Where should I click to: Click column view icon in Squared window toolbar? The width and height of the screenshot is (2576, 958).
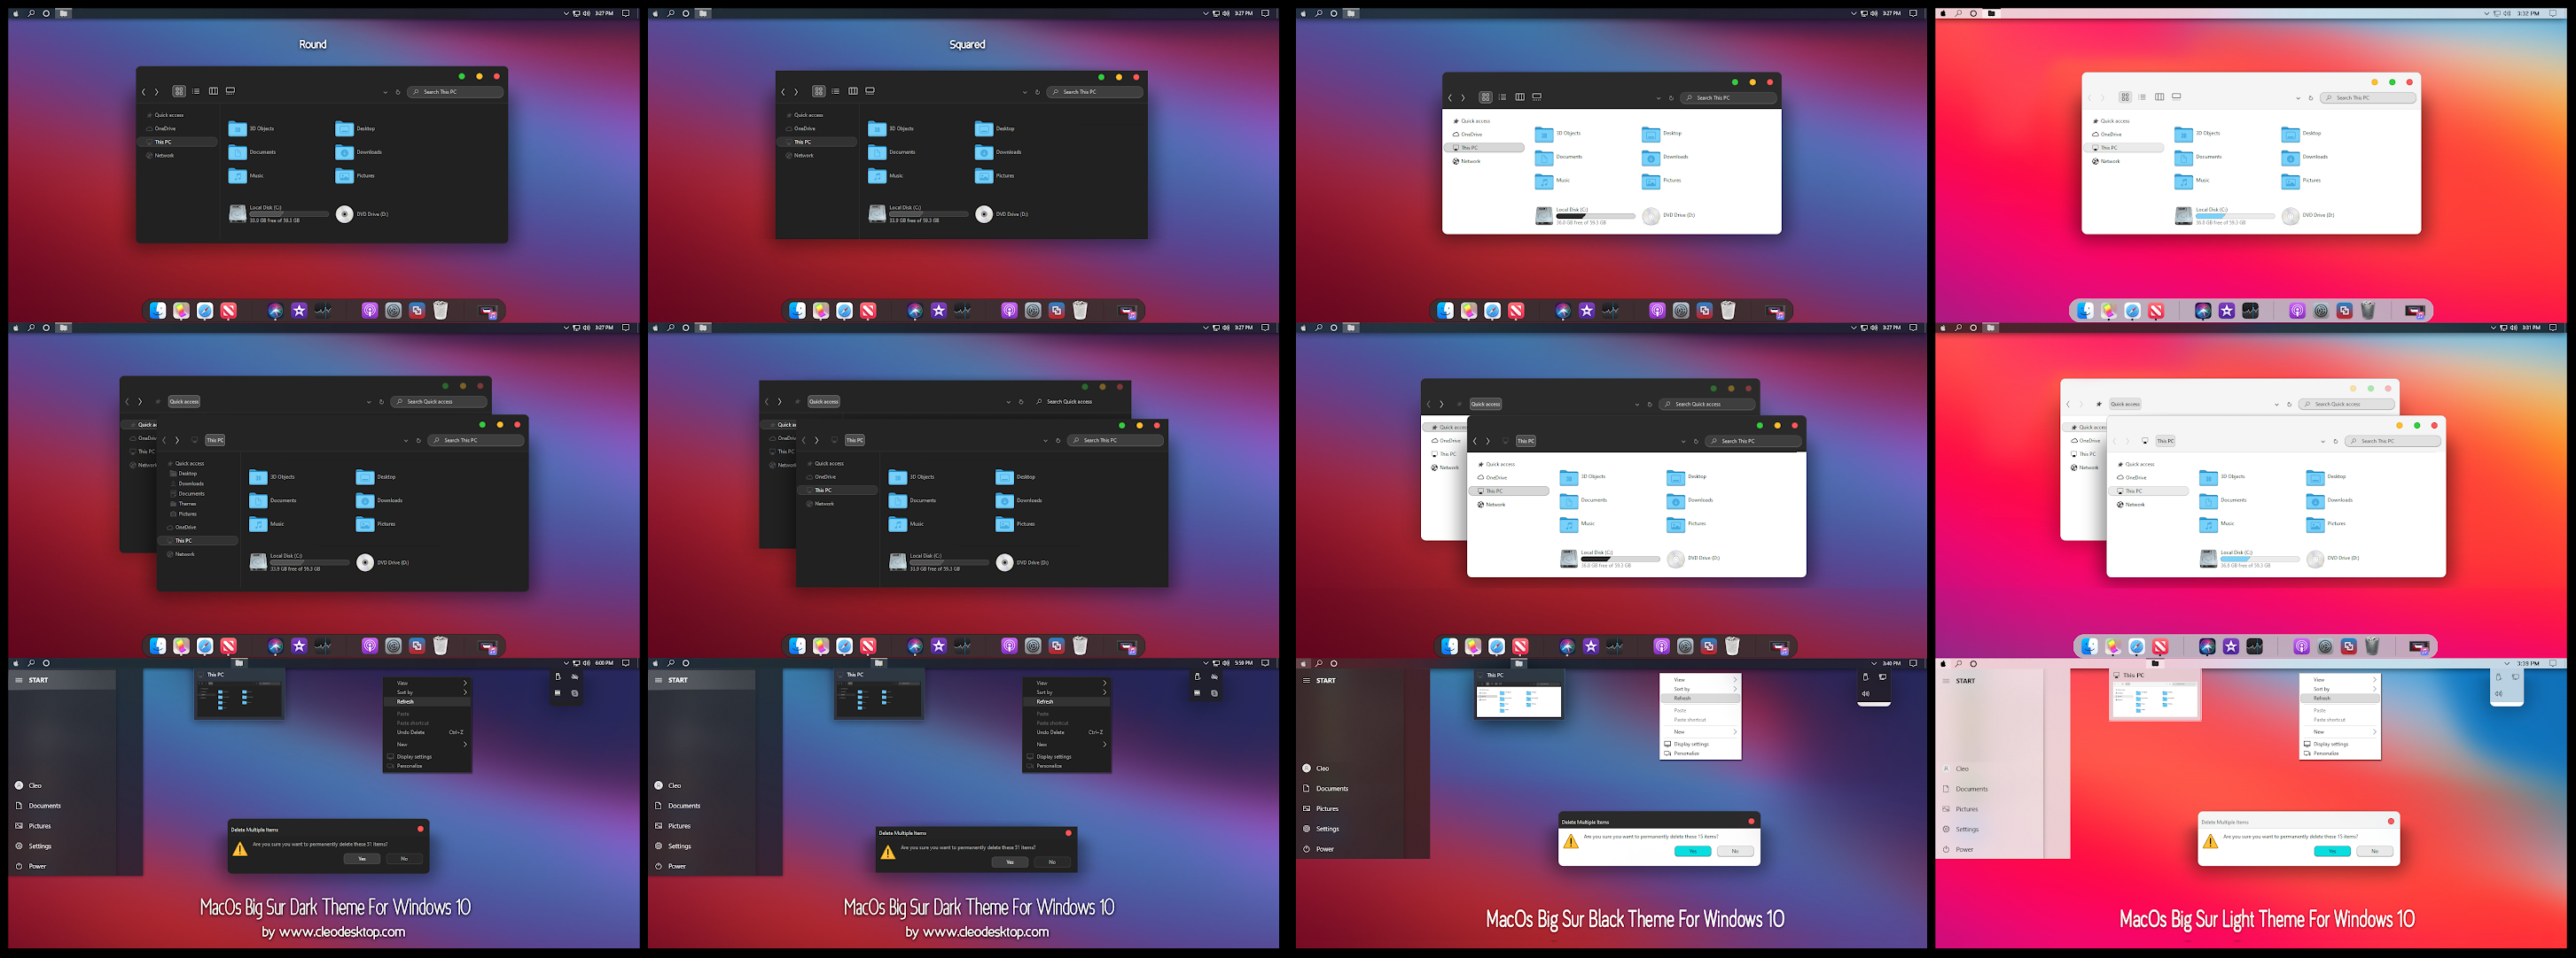853,91
